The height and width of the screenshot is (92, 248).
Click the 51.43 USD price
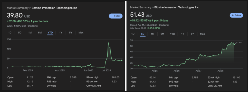pos(141,15)
